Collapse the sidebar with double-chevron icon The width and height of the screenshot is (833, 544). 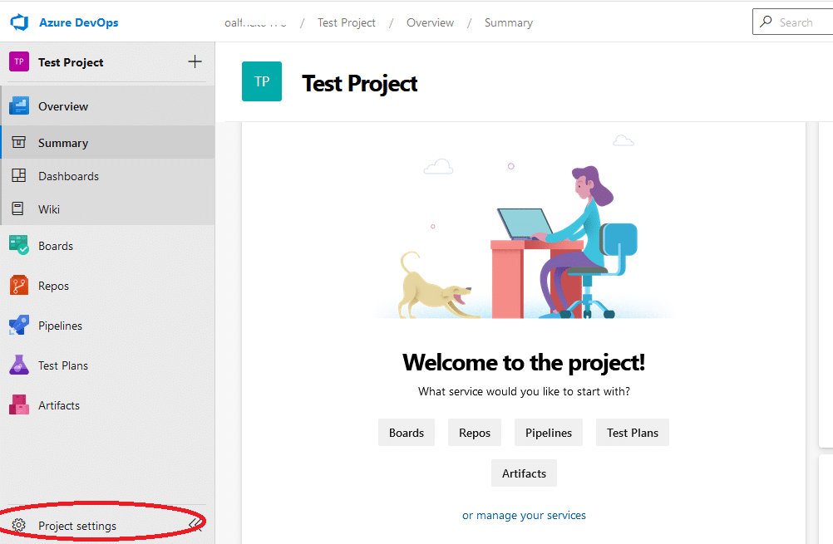(196, 524)
